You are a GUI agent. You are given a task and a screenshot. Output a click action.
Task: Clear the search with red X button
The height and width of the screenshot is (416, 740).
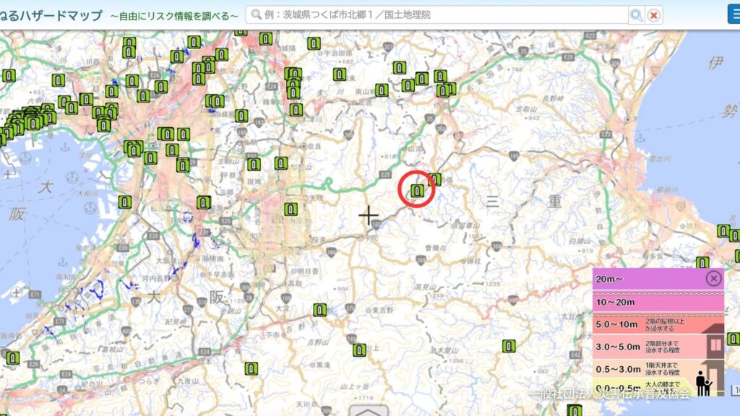point(654,14)
